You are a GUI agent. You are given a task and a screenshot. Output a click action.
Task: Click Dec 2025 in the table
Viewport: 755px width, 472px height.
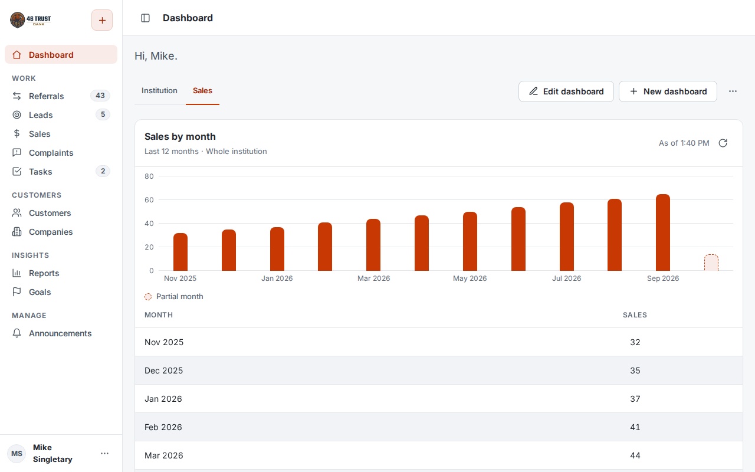pos(164,371)
